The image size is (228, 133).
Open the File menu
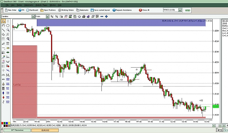(x=7, y=5)
